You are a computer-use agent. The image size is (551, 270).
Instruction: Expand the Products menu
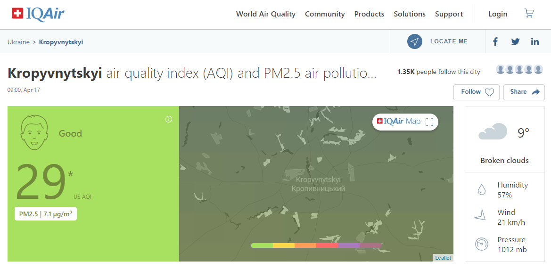(370, 14)
